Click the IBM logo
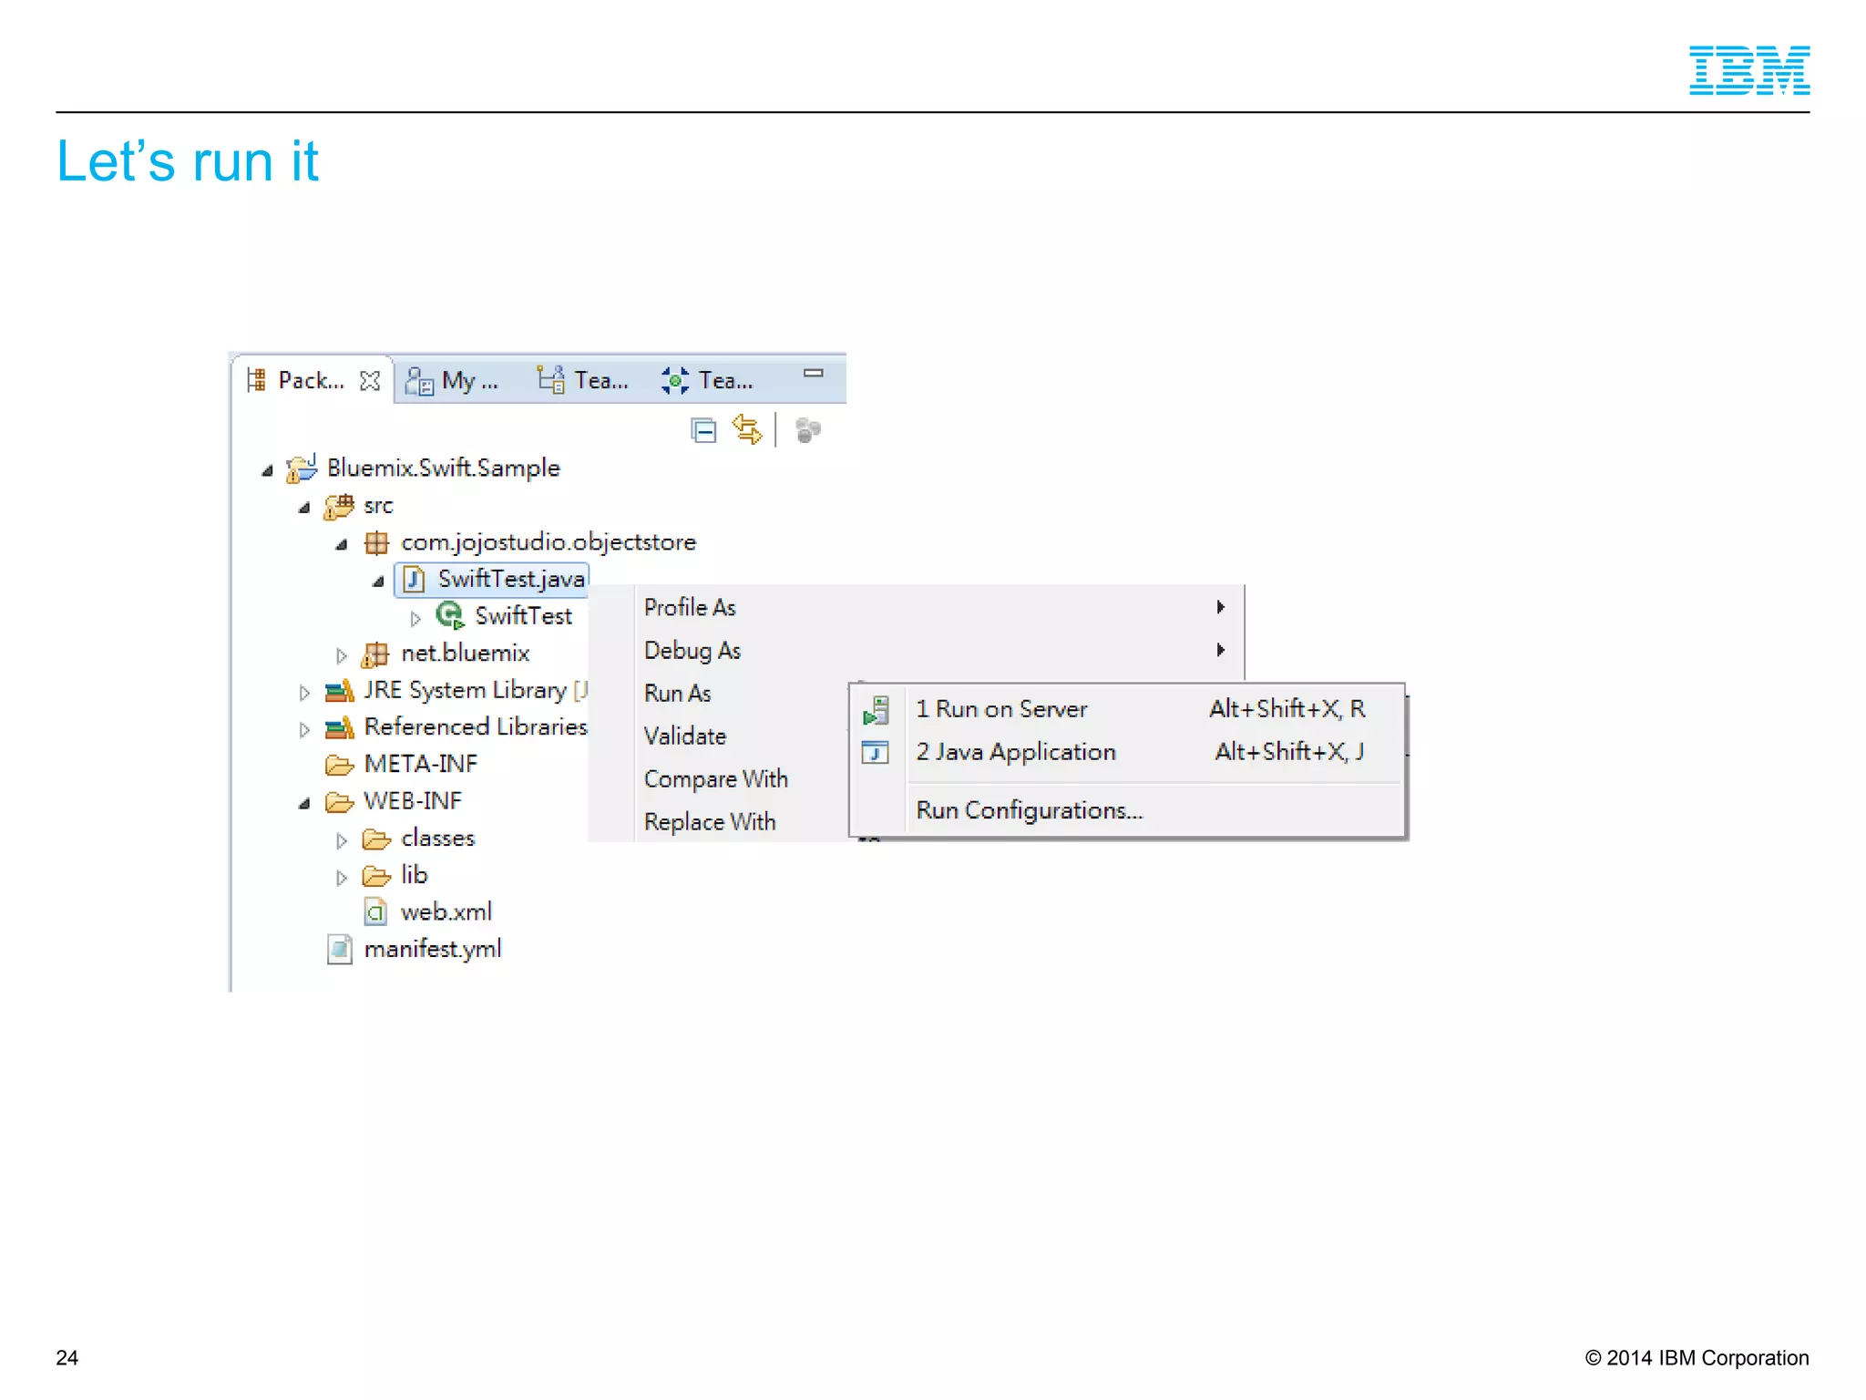 1749,70
